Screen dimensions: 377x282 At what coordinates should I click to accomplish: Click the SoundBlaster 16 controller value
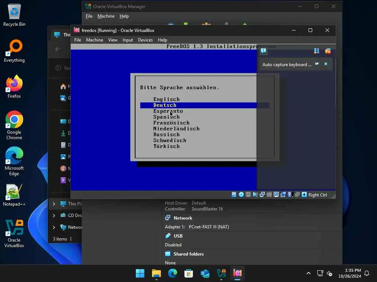point(207,209)
